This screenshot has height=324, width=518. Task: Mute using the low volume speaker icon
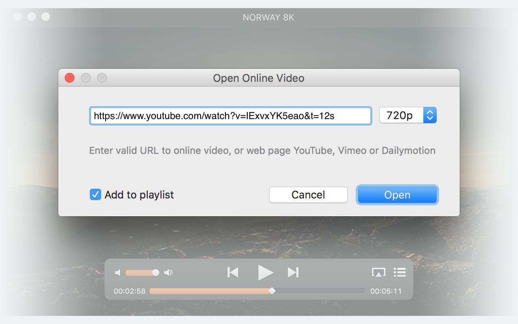118,273
